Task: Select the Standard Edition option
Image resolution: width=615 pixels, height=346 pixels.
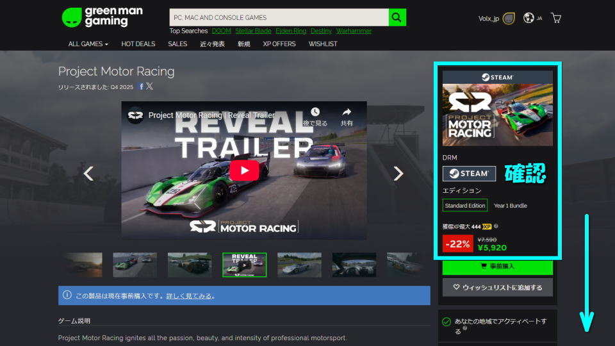Action: coord(465,205)
